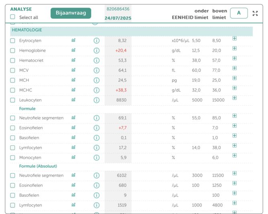The image size is (268, 214).
Task: Select the 820686436 sample column header
Action: 118,8
